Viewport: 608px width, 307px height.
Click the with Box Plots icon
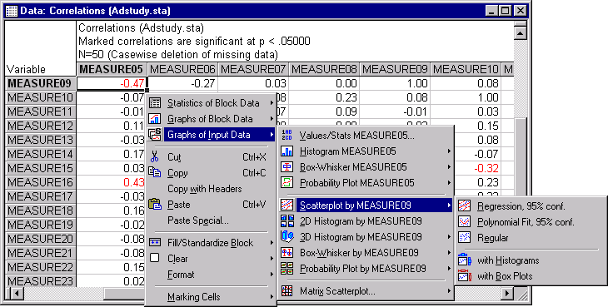[x=465, y=276]
